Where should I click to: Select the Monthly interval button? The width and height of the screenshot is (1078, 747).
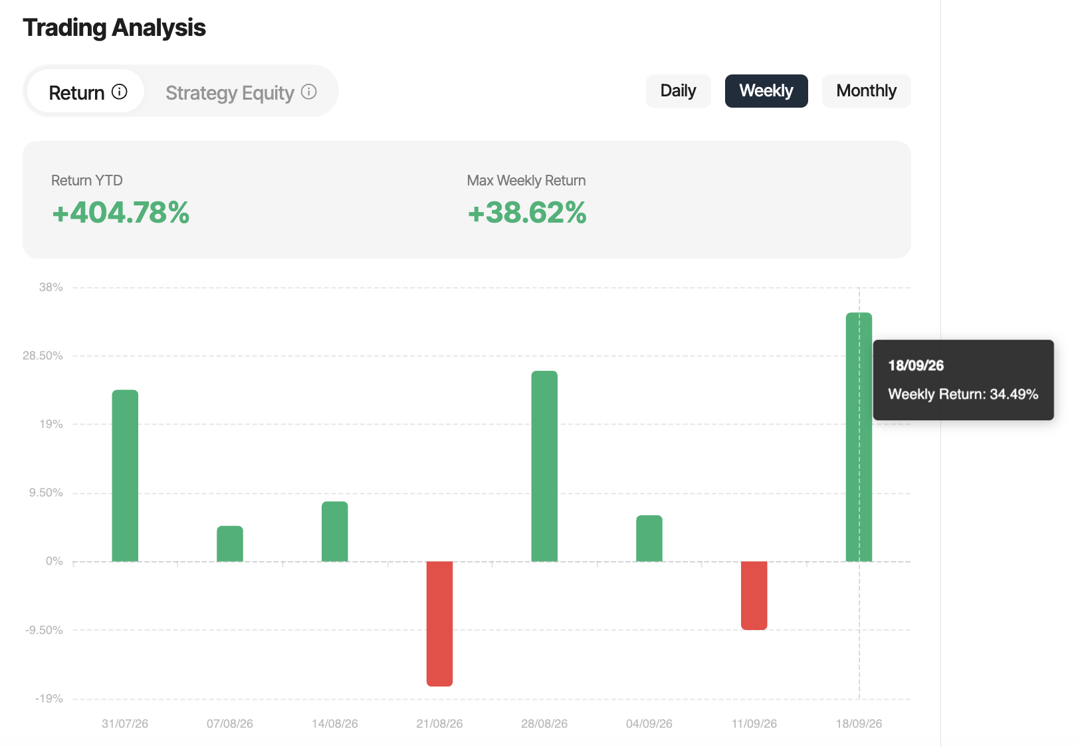click(866, 91)
